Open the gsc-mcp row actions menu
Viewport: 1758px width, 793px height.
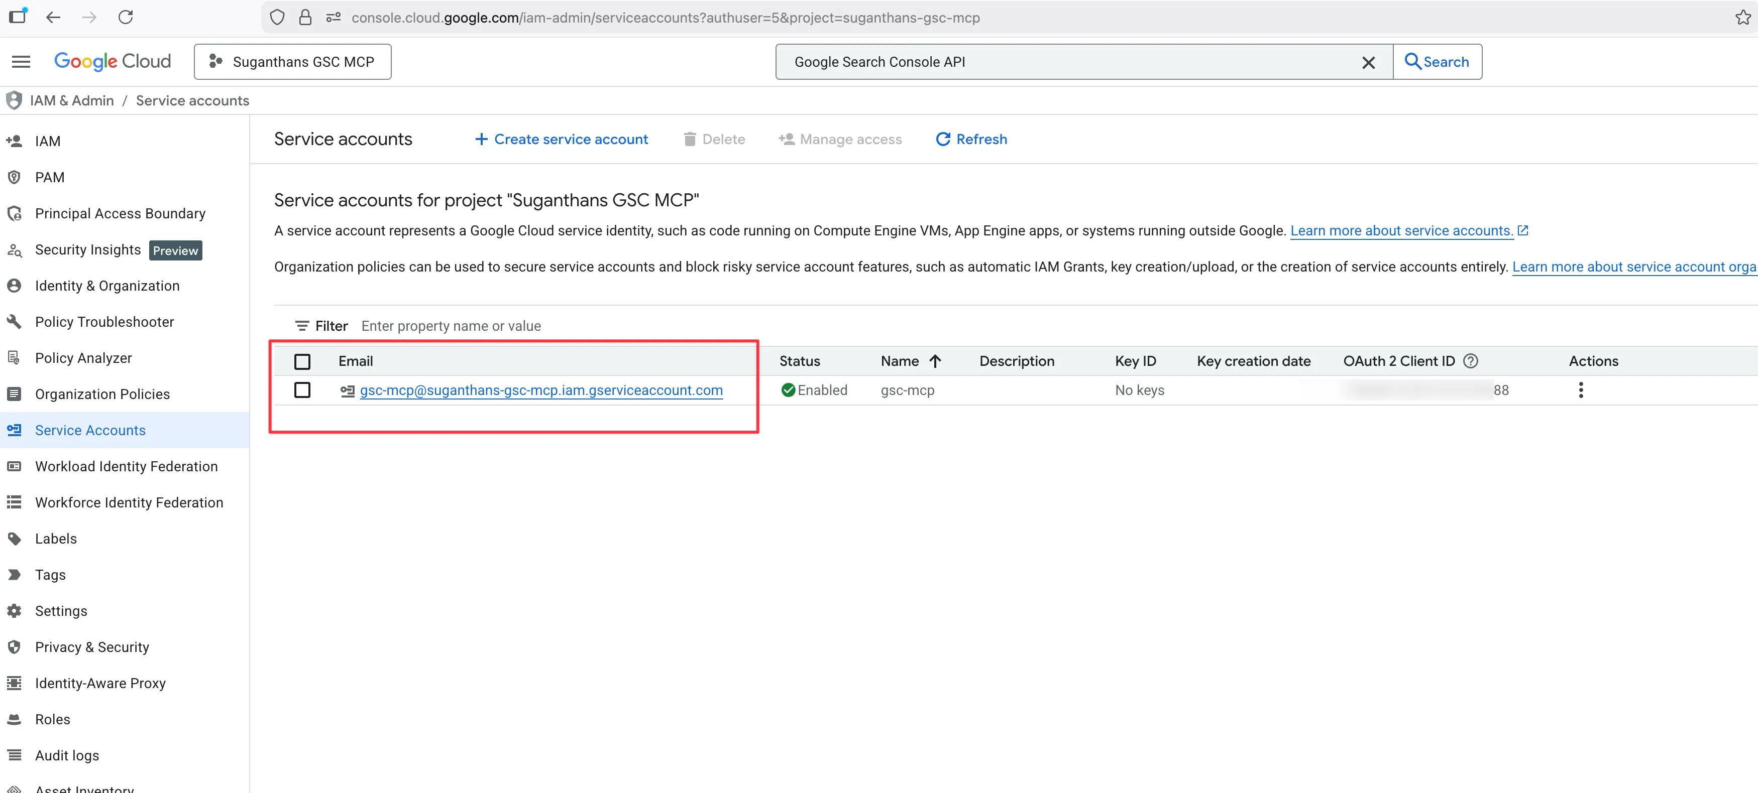pos(1581,390)
